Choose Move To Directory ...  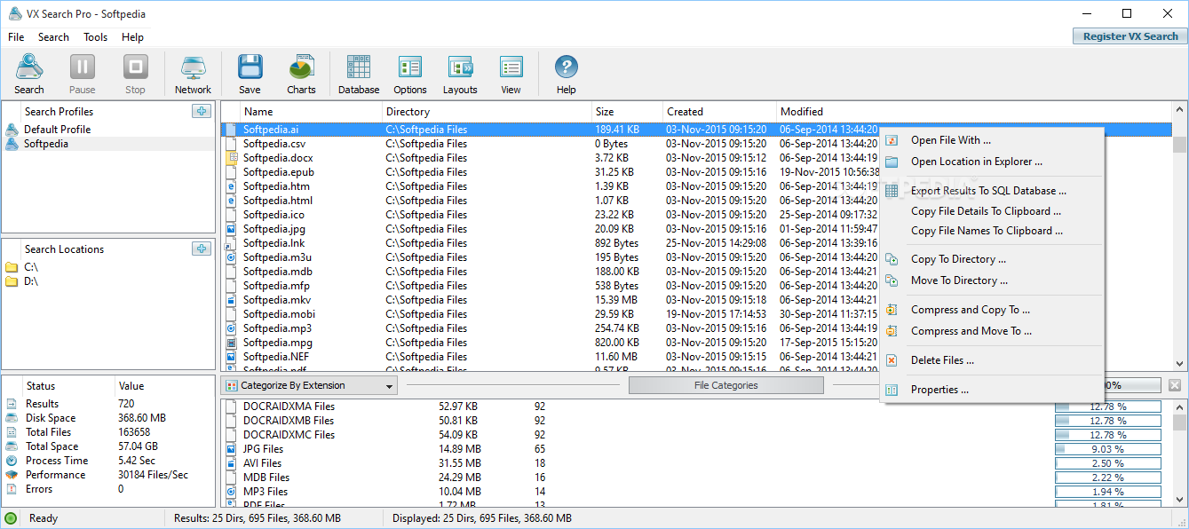click(992, 280)
